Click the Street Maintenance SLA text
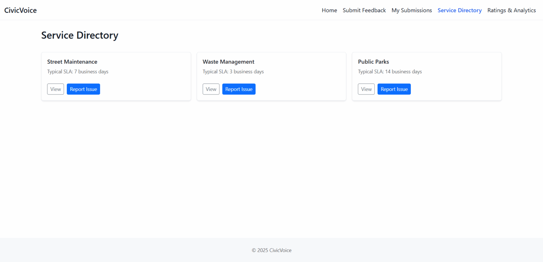 click(x=78, y=71)
